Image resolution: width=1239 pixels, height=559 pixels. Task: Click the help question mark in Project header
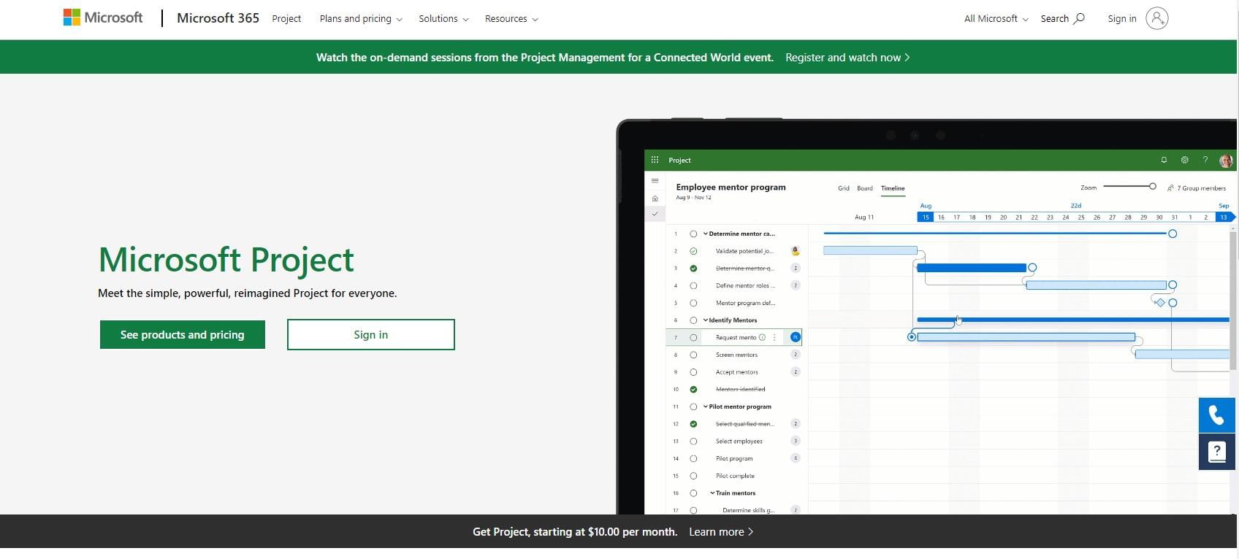1205,160
